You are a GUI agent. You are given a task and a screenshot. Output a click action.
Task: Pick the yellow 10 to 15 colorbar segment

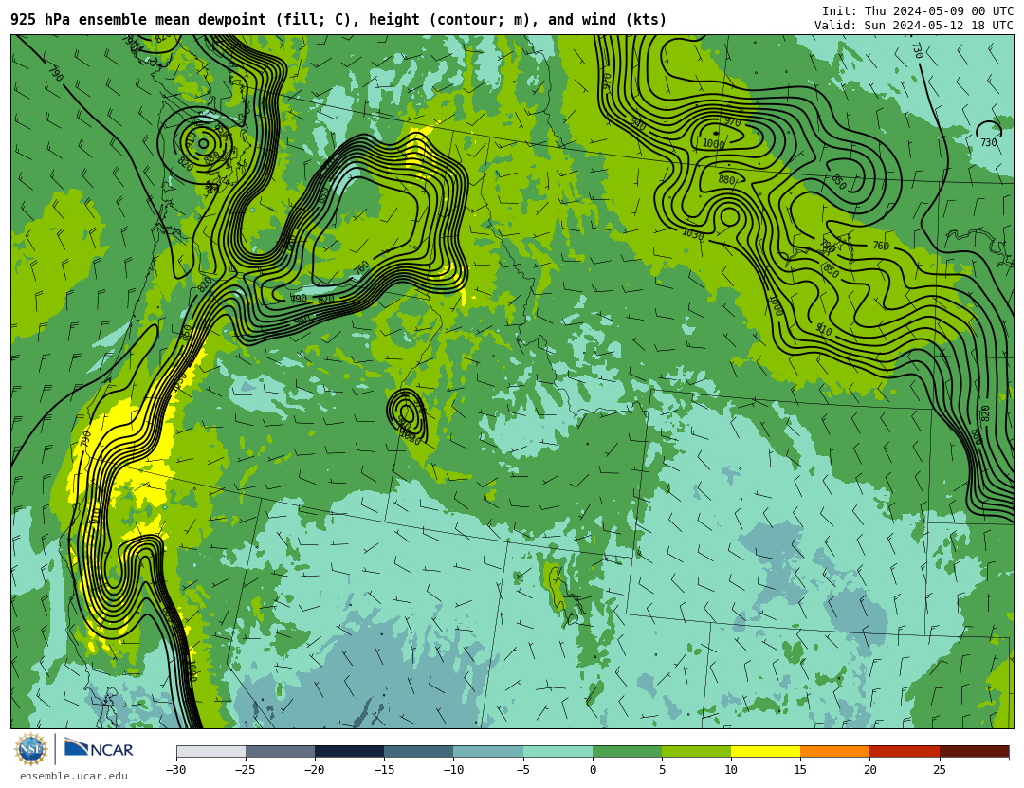[x=765, y=751]
